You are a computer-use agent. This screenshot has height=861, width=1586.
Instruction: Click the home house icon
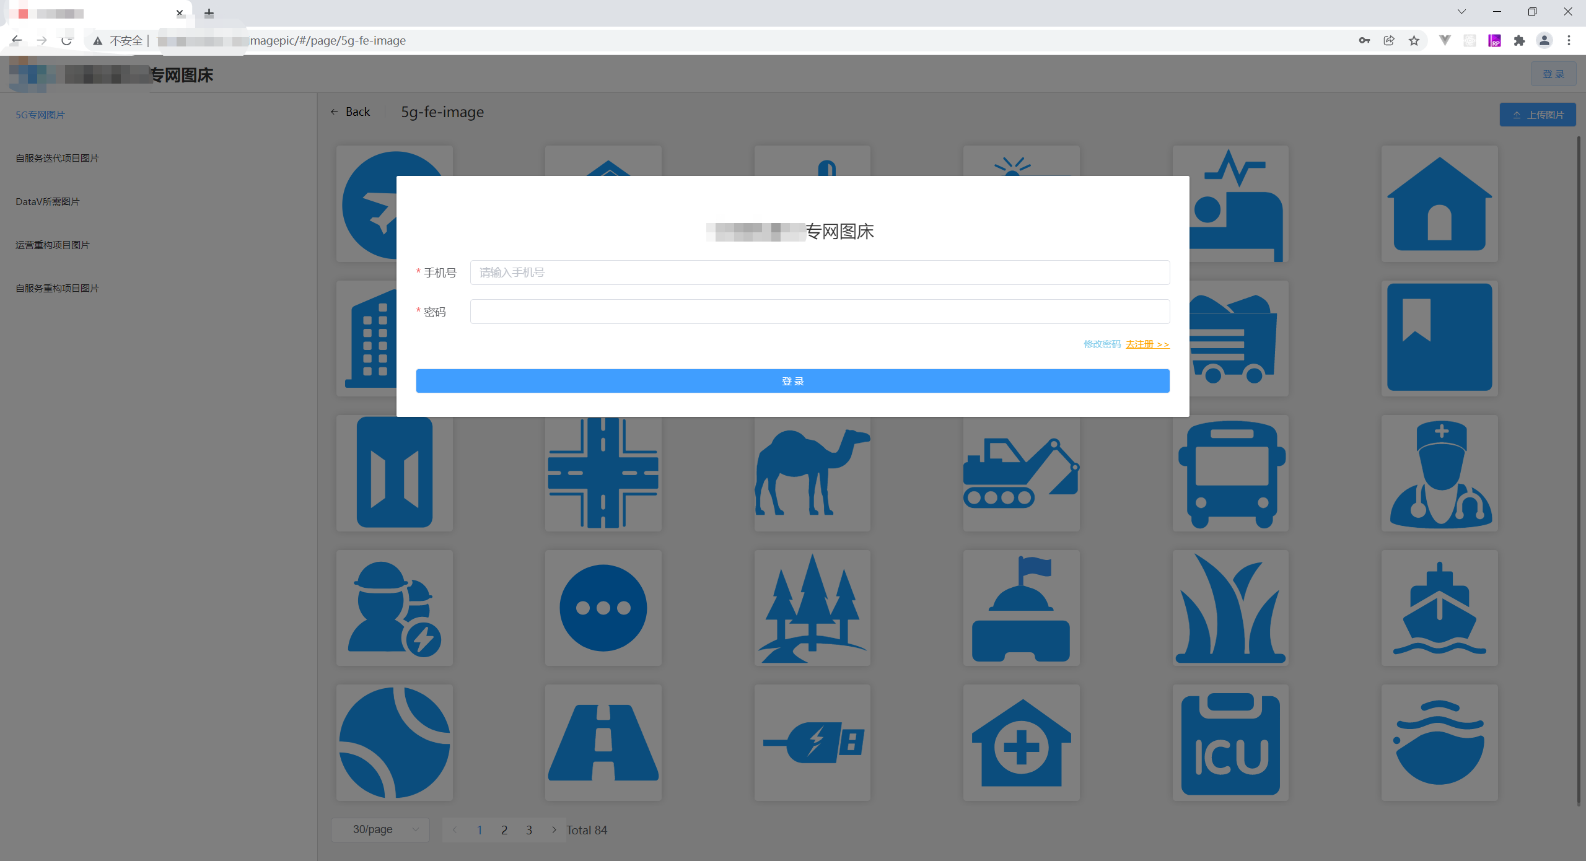(1439, 204)
